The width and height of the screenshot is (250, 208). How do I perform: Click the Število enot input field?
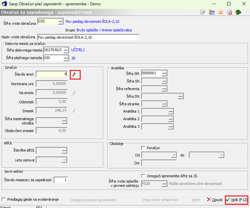(x=52, y=74)
